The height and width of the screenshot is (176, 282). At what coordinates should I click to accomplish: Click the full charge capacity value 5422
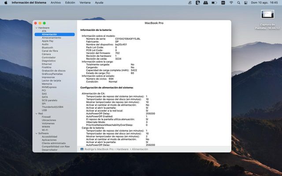tap(134, 70)
